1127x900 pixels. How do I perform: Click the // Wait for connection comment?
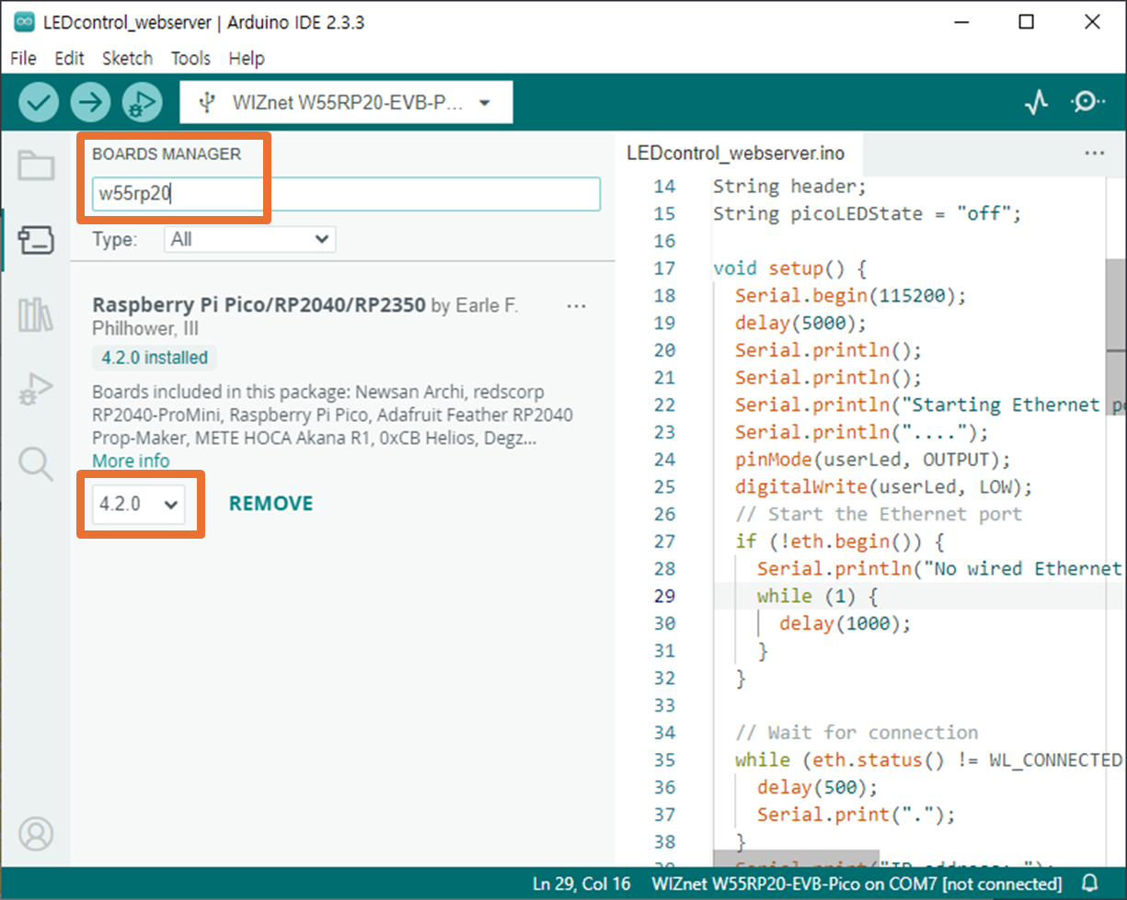coord(857,733)
